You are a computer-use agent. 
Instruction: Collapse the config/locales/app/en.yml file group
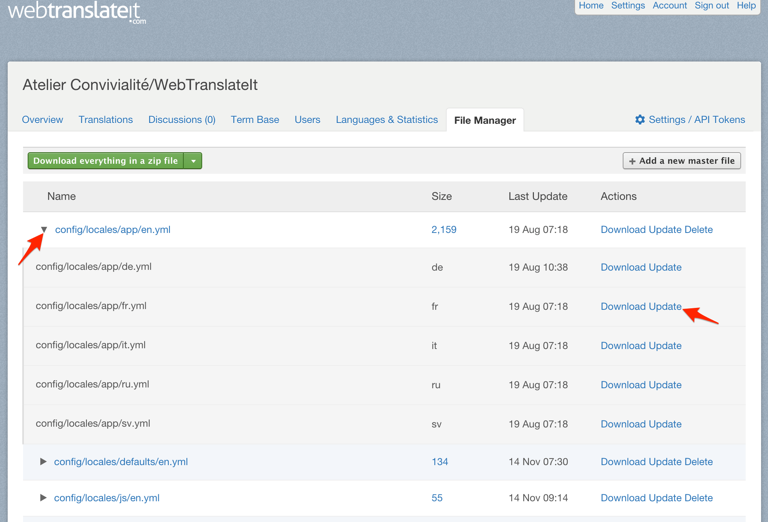pyautogui.click(x=44, y=230)
